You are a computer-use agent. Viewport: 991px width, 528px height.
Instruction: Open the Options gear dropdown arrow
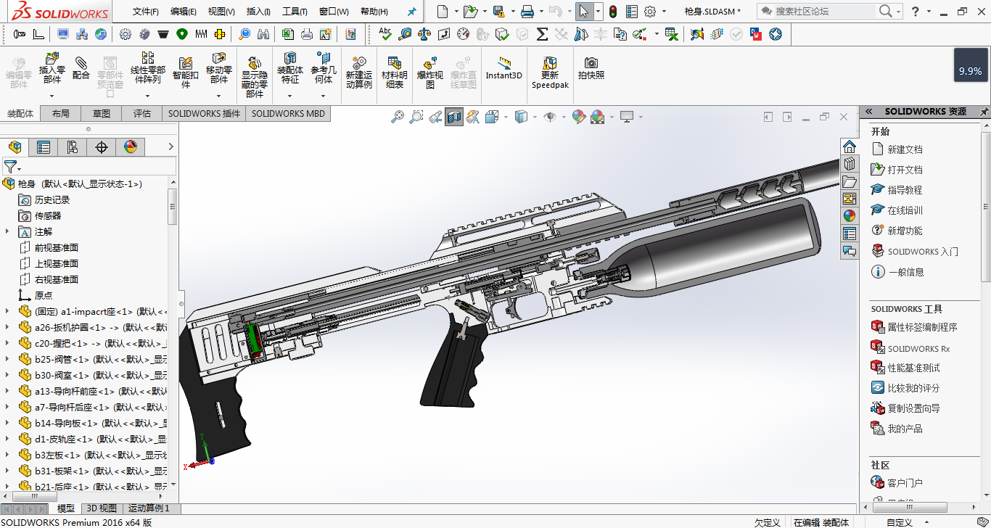click(663, 12)
